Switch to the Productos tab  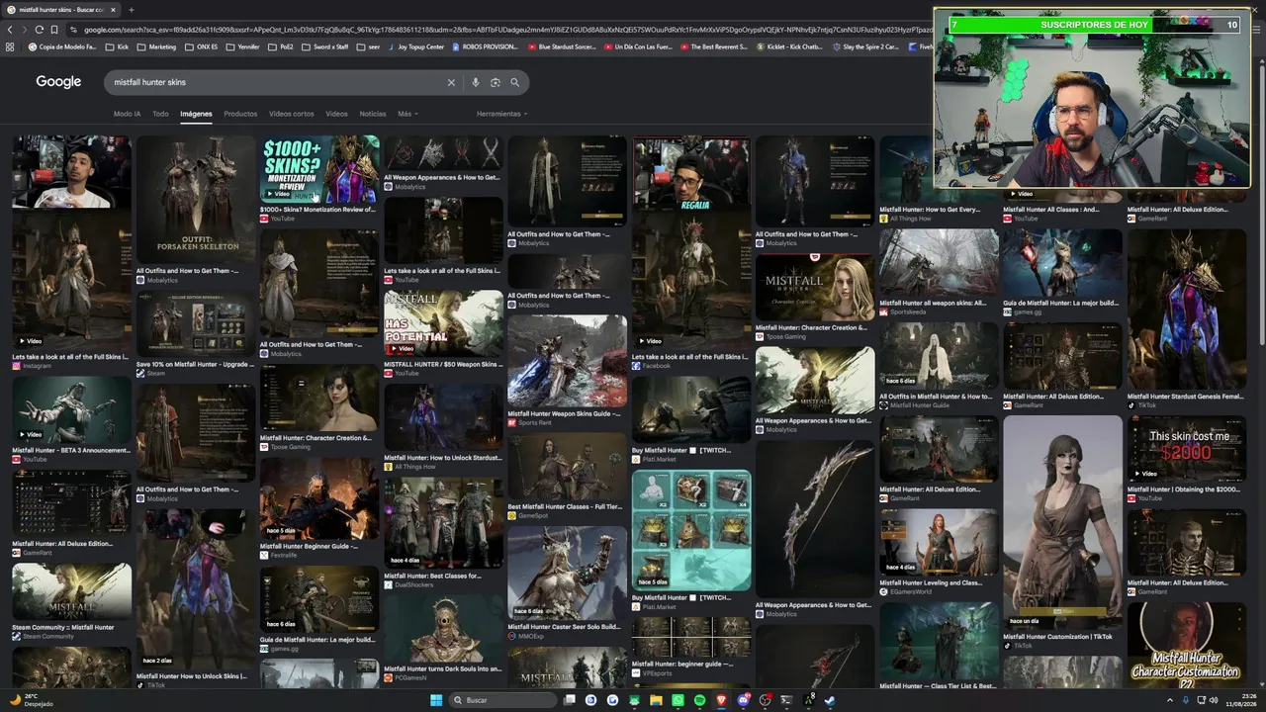click(x=240, y=114)
